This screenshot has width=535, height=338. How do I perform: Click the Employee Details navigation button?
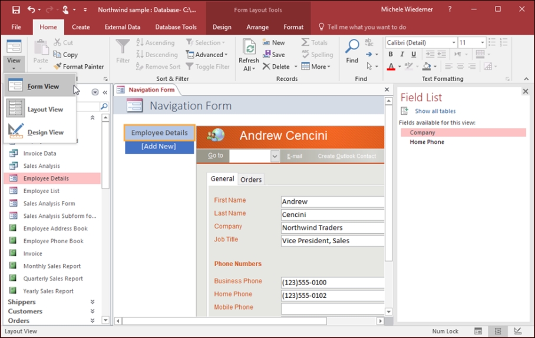coord(159,132)
